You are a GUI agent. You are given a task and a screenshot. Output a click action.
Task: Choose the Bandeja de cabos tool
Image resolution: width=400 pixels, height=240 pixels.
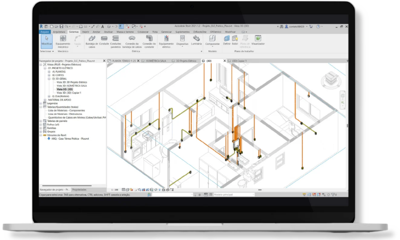92,41
